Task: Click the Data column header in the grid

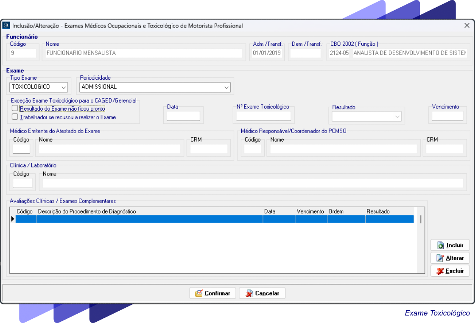Action: tap(270, 212)
